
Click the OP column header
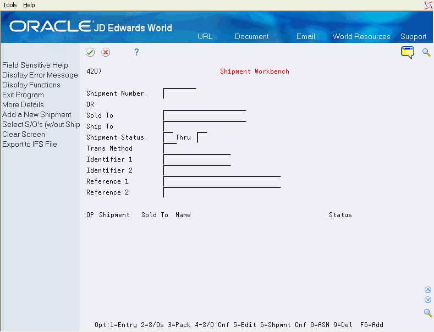coord(90,215)
